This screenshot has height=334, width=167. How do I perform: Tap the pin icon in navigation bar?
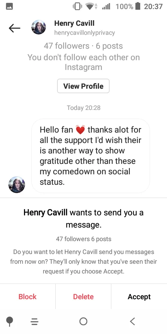(x=9, y=321)
